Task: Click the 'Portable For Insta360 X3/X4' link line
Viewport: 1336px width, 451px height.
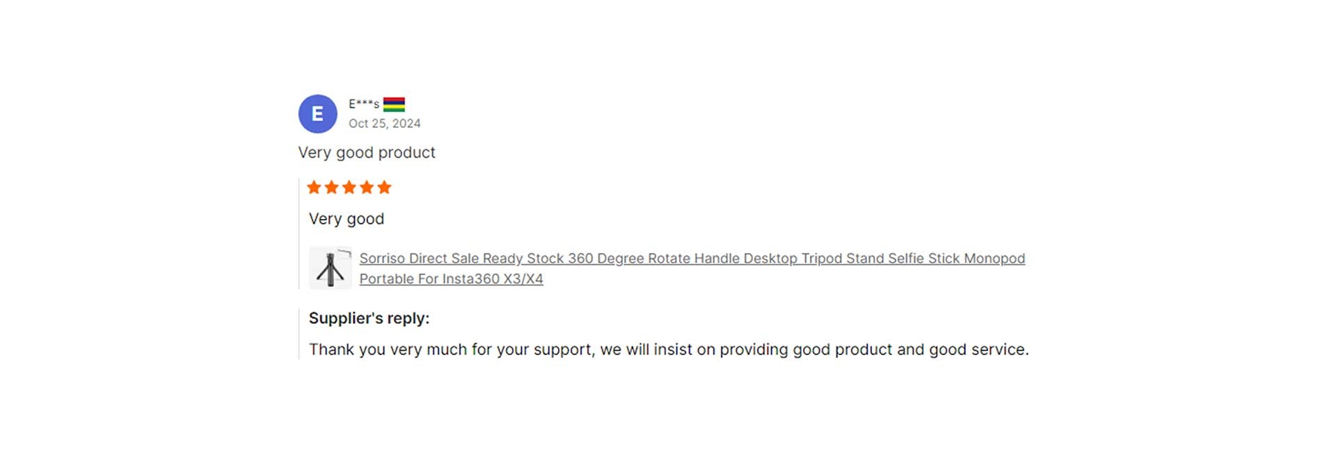Action: point(451,279)
